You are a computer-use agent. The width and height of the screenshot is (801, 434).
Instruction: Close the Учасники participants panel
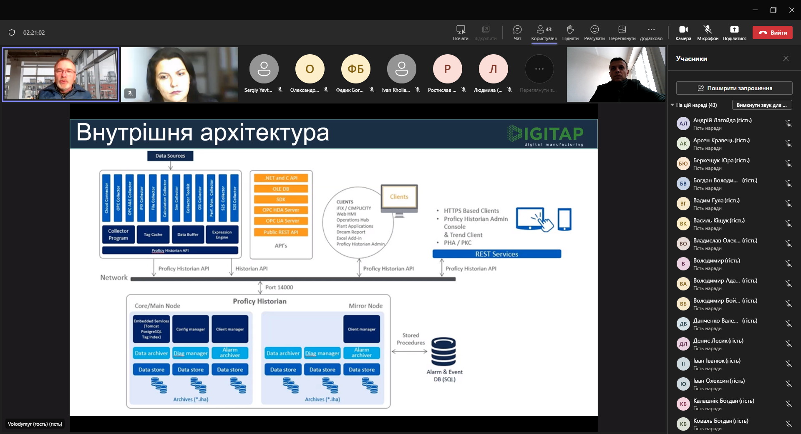pyautogui.click(x=786, y=58)
